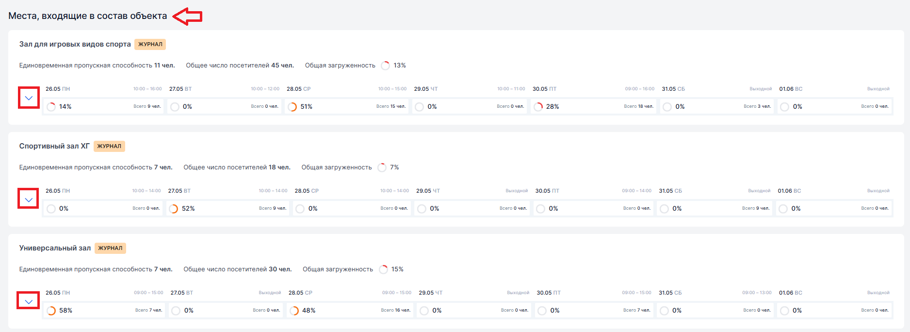The image size is (910, 332).
Task: Expand the Спортивный зал ХГ schedule chevron
Action: [29, 200]
